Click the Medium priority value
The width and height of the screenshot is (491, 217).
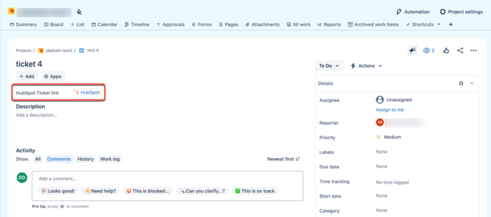point(389,137)
